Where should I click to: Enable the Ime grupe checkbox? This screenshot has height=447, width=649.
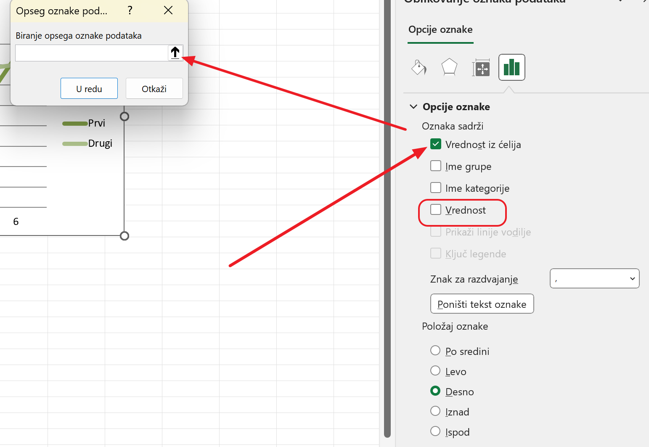pyautogui.click(x=436, y=166)
